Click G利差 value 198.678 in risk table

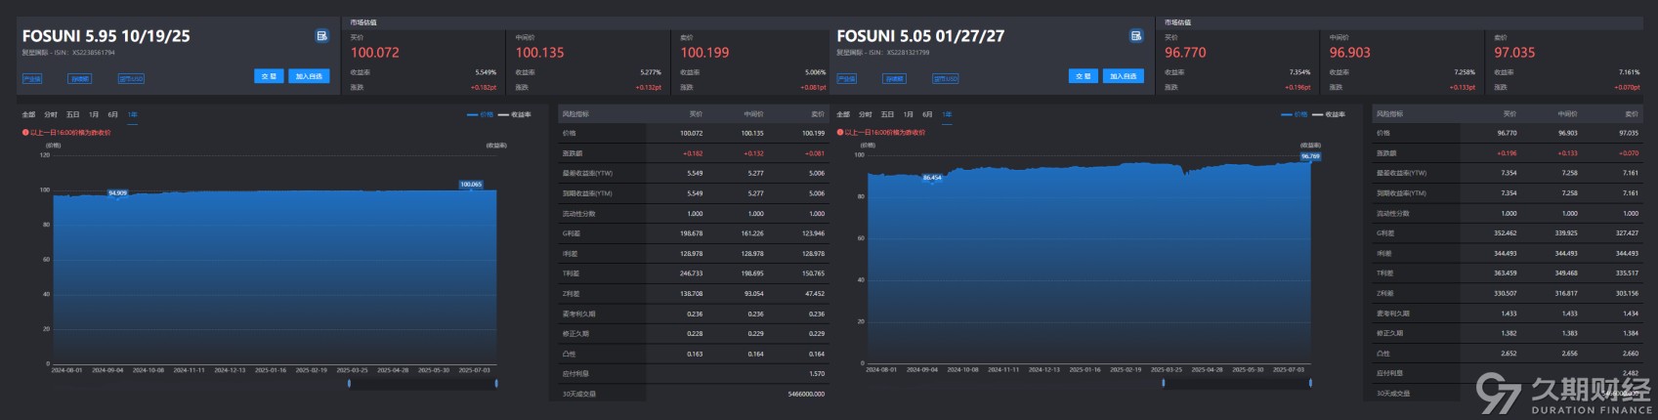691,233
